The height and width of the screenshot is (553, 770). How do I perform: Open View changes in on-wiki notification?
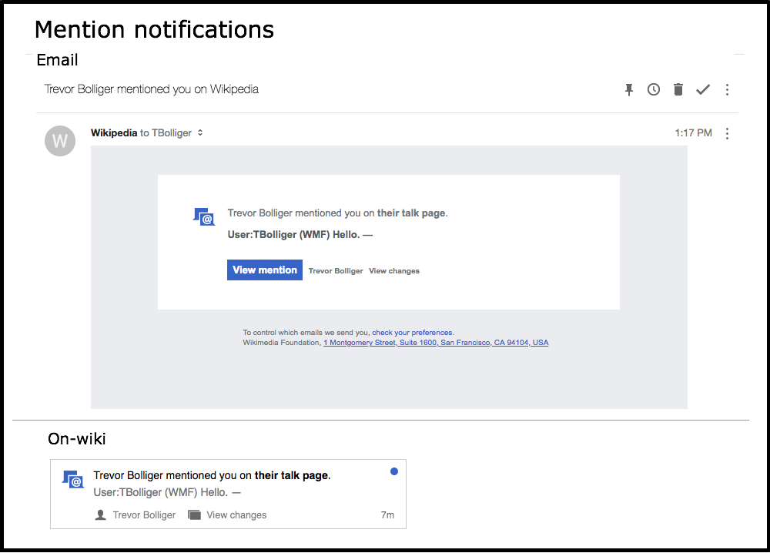pos(236,514)
